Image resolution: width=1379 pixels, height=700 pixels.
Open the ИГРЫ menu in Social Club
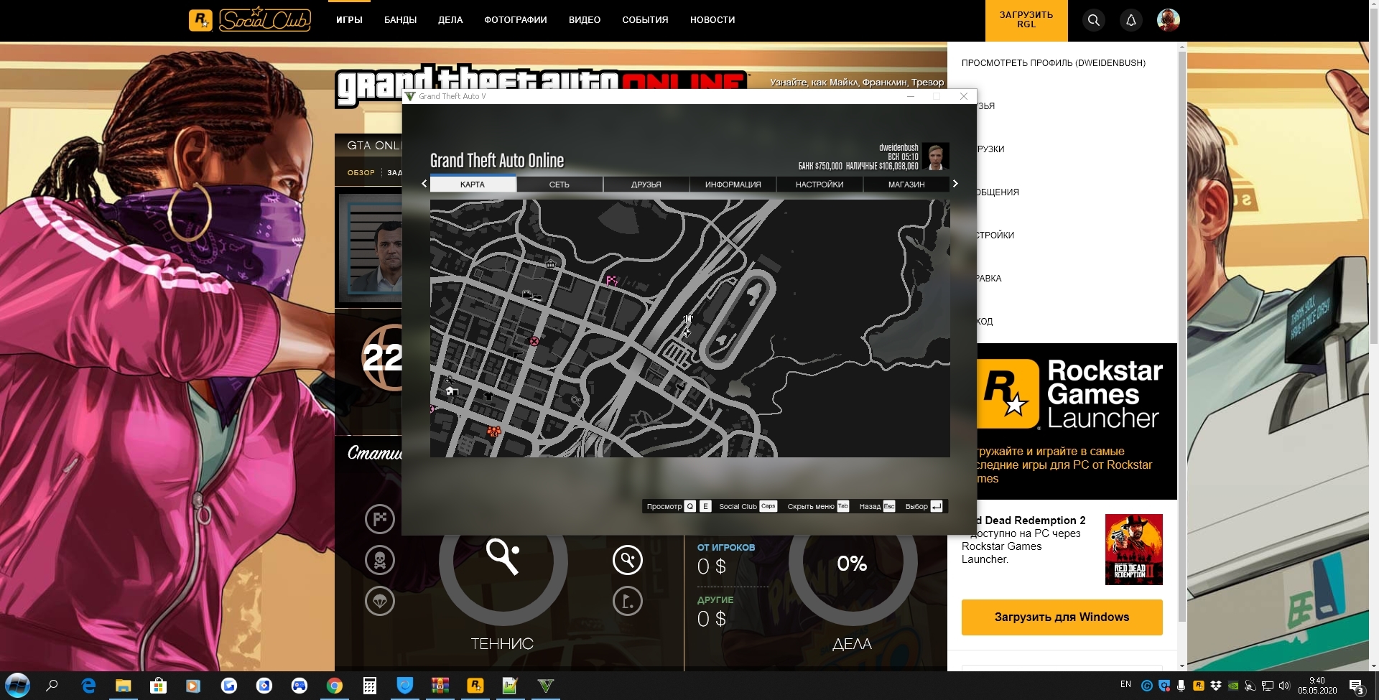tap(349, 20)
